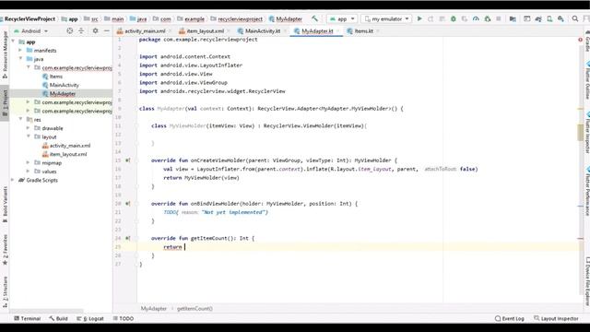
Task: Collapse the java folder arrow
Action: tap(20, 59)
